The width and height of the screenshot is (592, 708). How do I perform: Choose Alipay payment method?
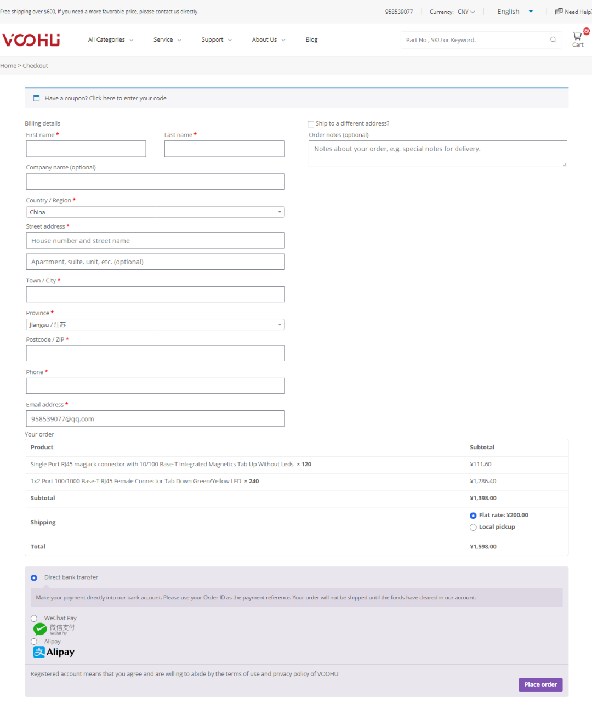(34, 642)
